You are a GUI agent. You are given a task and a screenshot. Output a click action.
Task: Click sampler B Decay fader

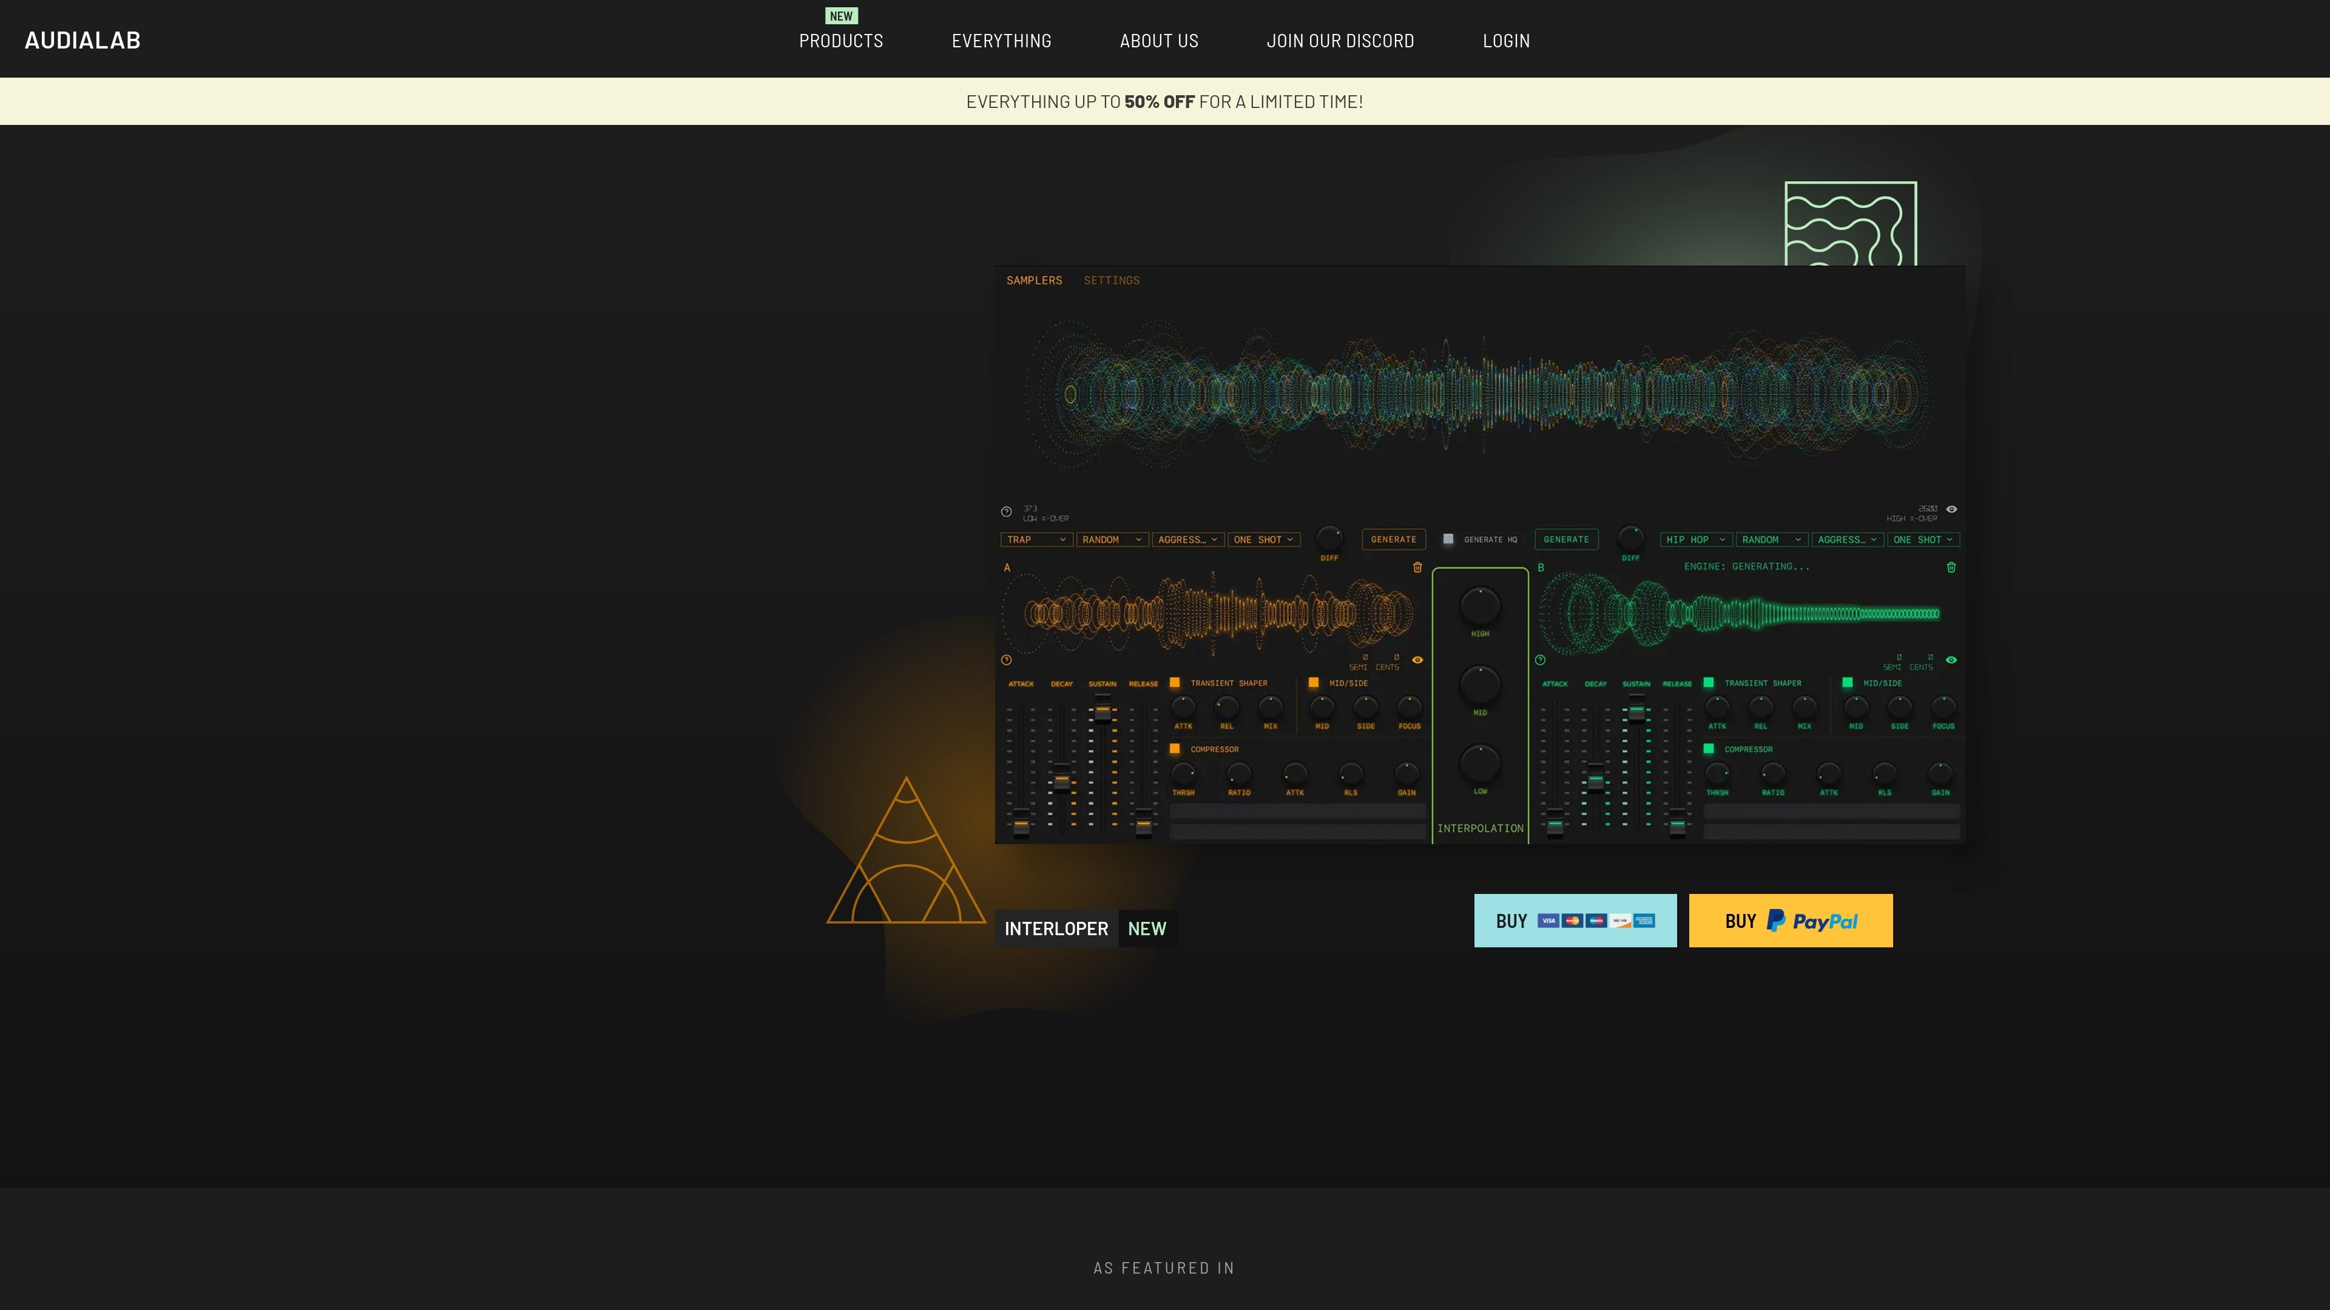1596,779
